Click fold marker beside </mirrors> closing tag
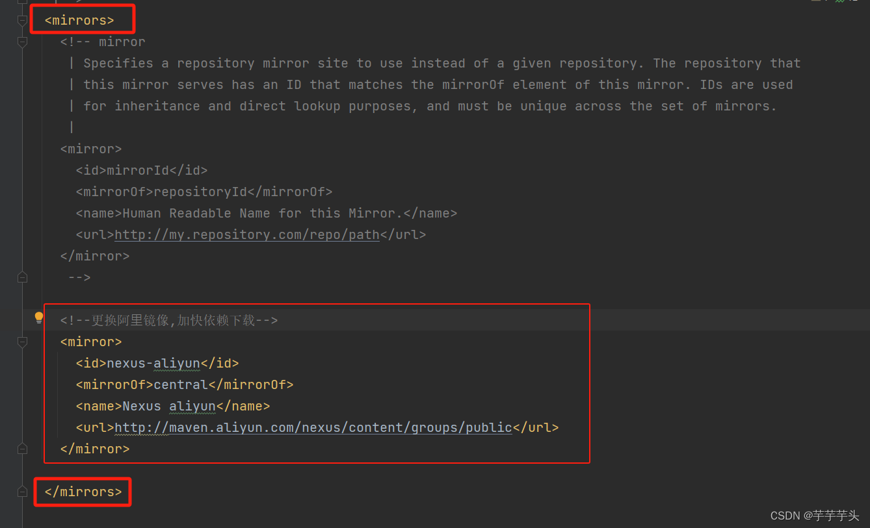The width and height of the screenshot is (870, 528). tap(22, 492)
